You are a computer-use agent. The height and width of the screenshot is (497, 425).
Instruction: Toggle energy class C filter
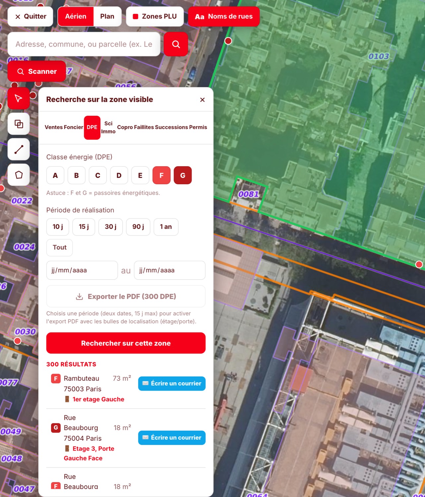[x=98, y=175]
